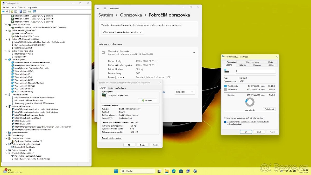This screenshot has width=311, height=175.
Task: Open the Start menu on the taskbar
Action: point(116,171)
